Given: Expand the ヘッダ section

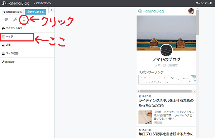Looking at the screenshot, I should 27,36.
